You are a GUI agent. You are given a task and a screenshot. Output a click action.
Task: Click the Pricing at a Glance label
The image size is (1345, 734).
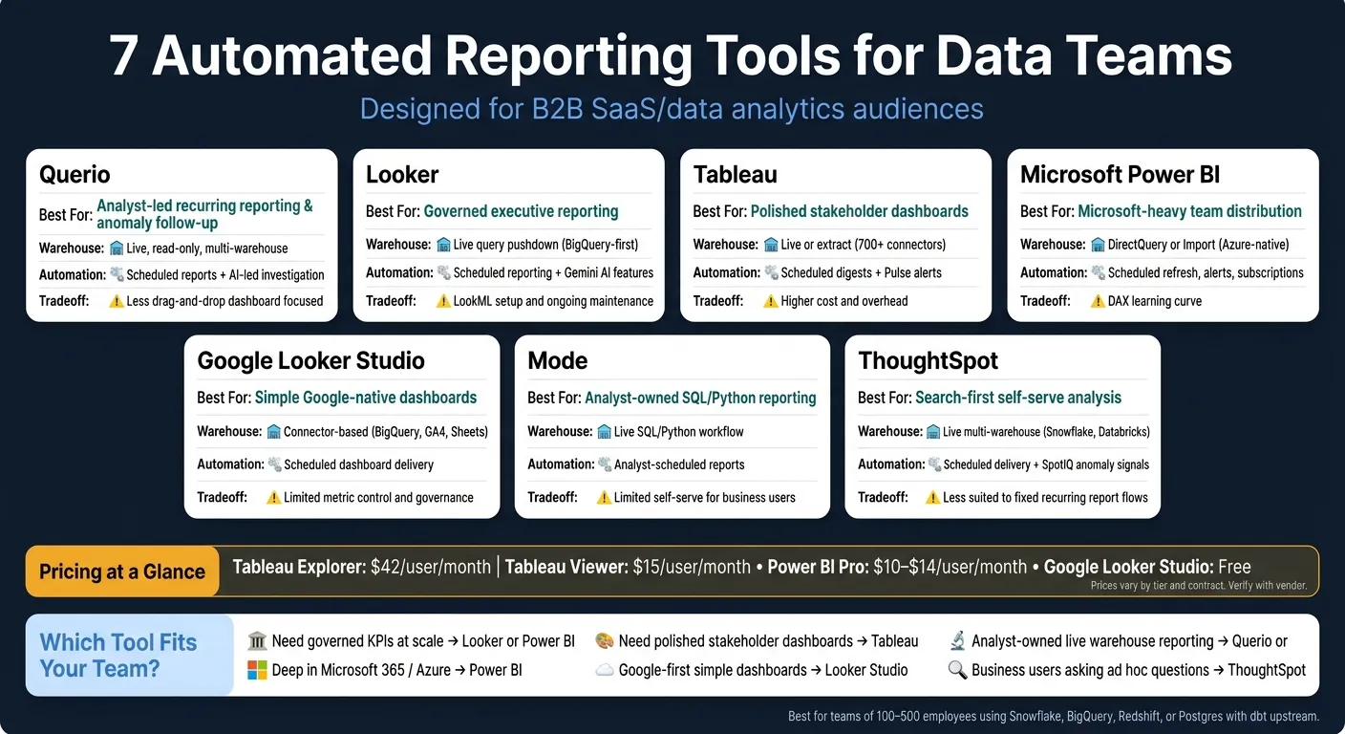pyautogui.click(x=122, y=572)
